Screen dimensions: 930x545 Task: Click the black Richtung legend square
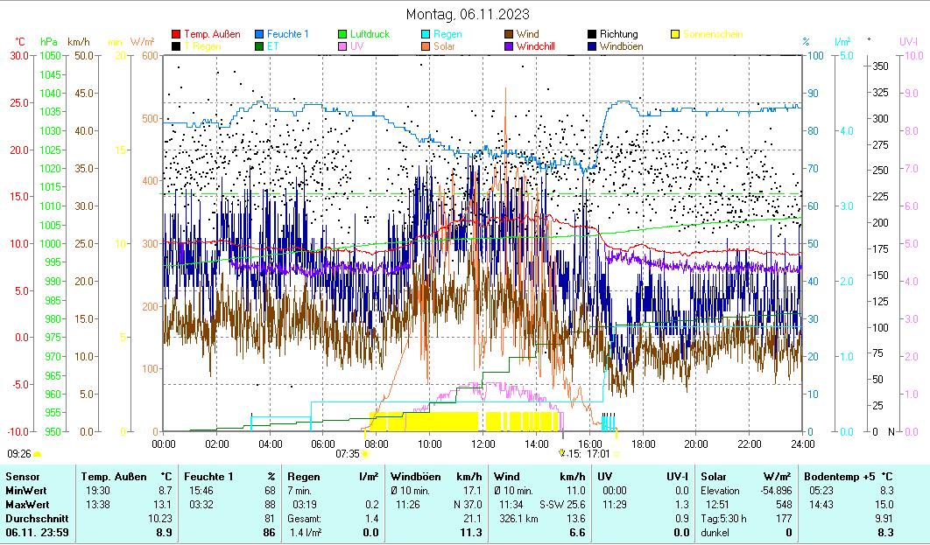[592, 35]
